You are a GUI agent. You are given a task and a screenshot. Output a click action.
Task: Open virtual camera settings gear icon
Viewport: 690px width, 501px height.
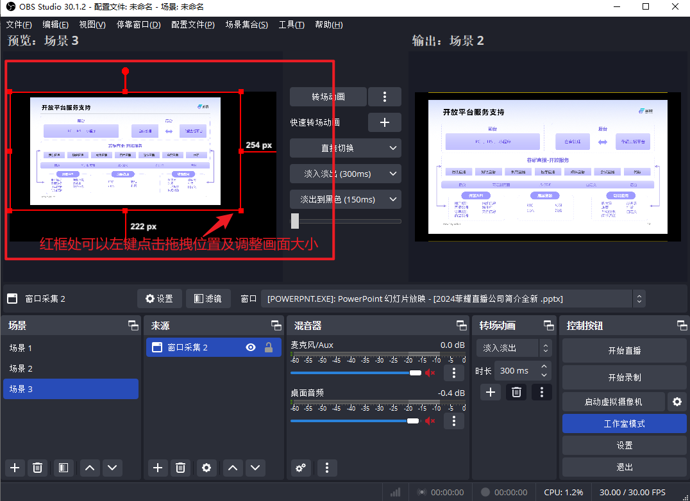coord(677,402)
